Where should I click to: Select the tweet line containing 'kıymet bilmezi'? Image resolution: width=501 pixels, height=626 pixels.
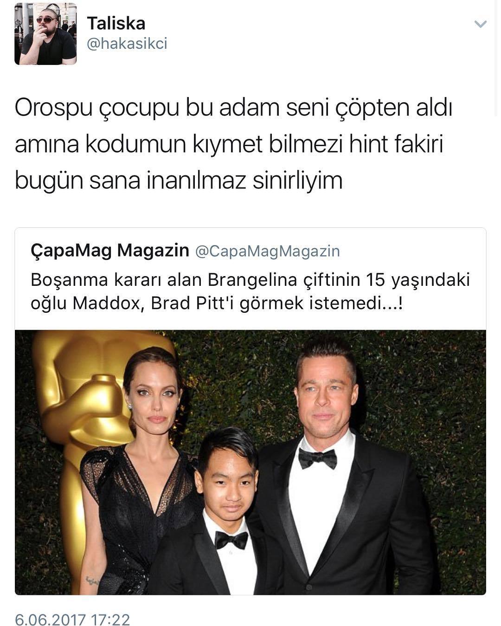229,145
